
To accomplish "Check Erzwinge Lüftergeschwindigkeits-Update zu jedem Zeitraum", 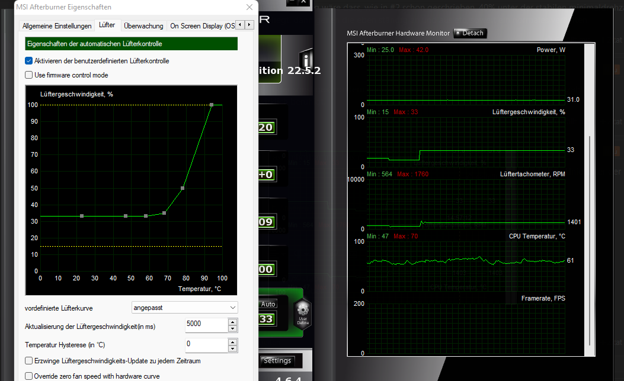I will 28,361.
